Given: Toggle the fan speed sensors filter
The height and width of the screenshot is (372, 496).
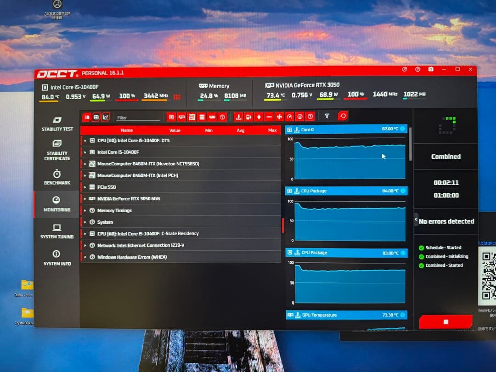Looking at the screenshot, I should (279, 117).
